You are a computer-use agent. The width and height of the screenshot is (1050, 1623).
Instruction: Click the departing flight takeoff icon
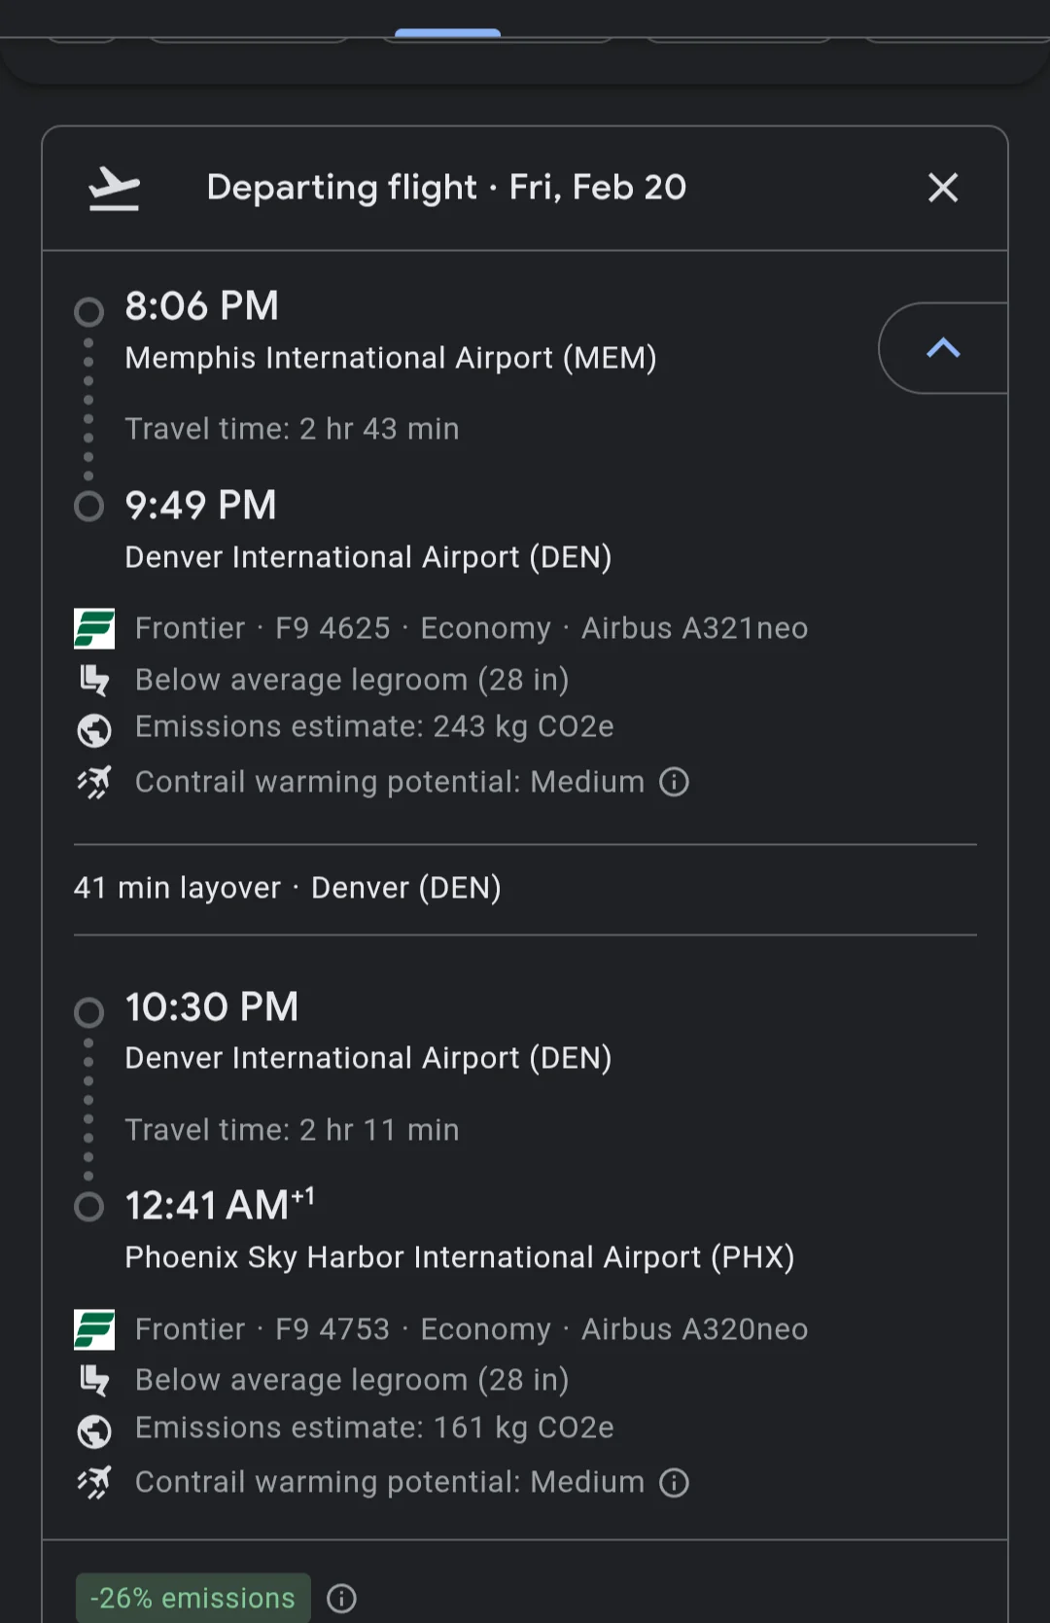(x=114, y=188)
